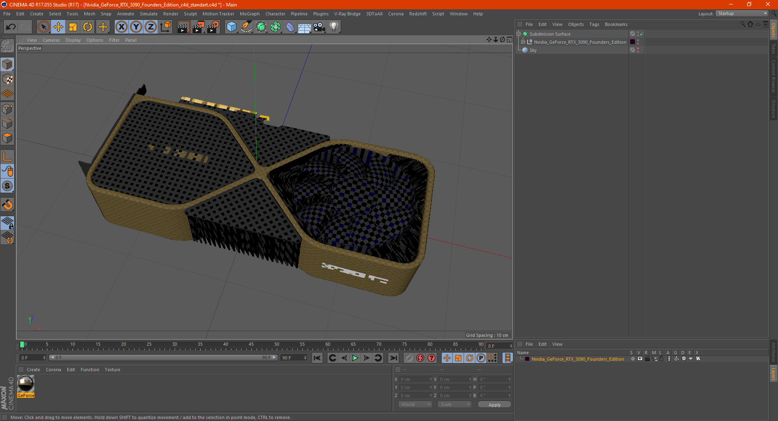Select Model mode in the left toolbar

click(8, 65)
